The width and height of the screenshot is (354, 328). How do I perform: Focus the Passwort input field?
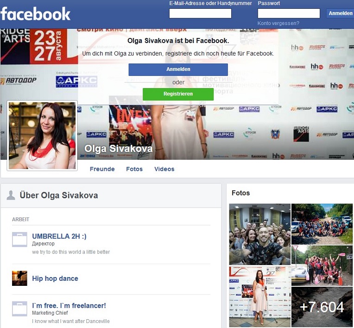[289, 13]
